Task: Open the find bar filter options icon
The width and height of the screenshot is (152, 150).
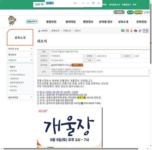Action: 93,3
